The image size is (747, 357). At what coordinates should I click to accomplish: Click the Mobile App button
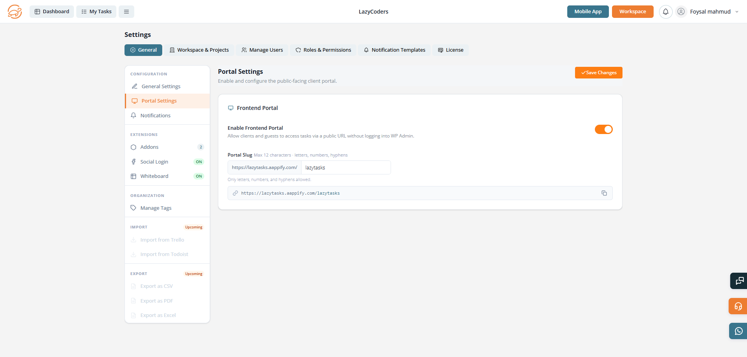[587, 12]
